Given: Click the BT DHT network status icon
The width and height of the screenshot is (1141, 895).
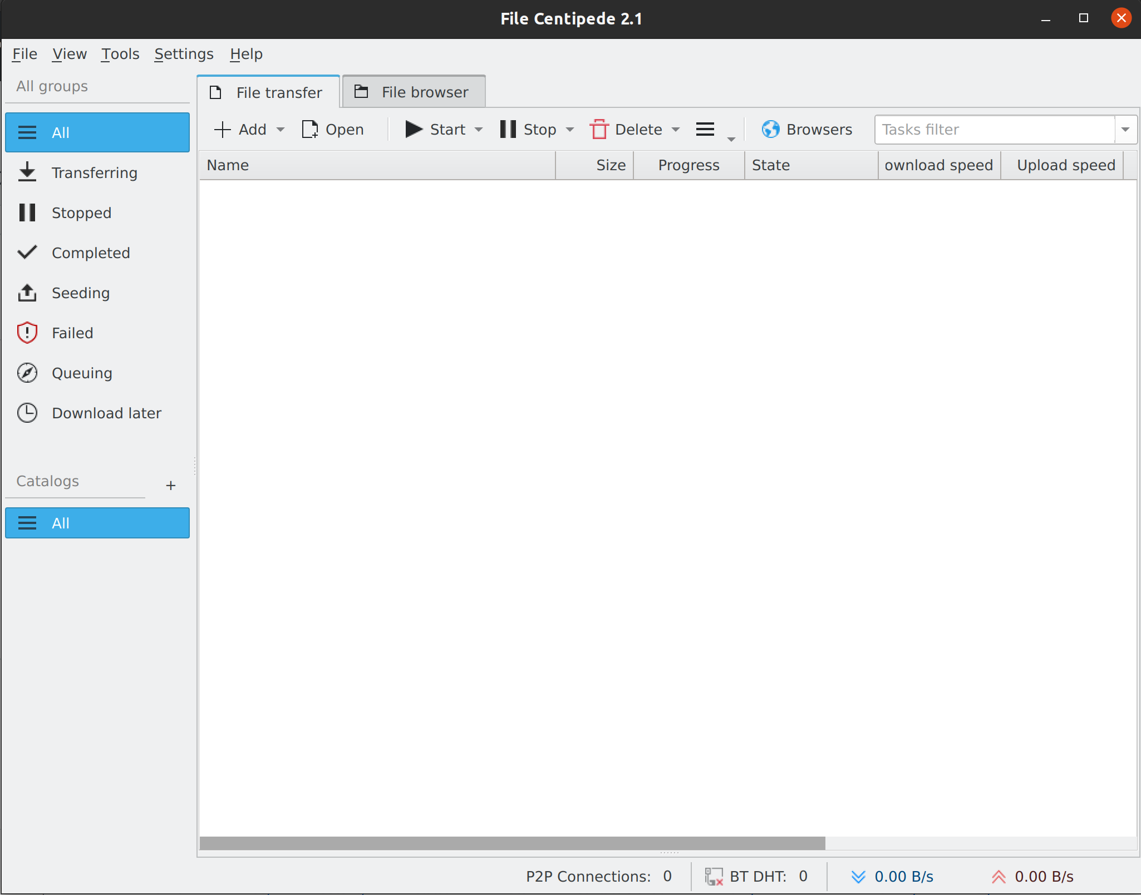Looking at the screenshot, I should (714, 876).
